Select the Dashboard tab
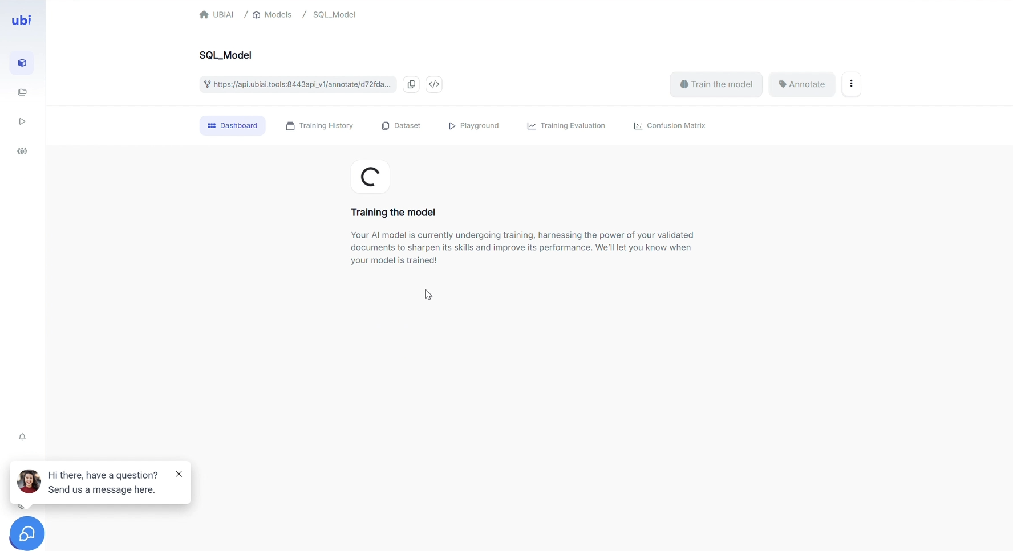The image size is (1013, 551). click(233, 126)
